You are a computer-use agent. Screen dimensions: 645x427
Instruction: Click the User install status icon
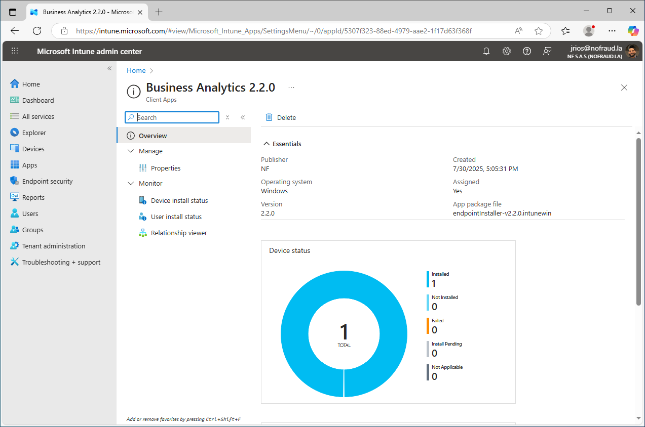click(x=143, y=217)
